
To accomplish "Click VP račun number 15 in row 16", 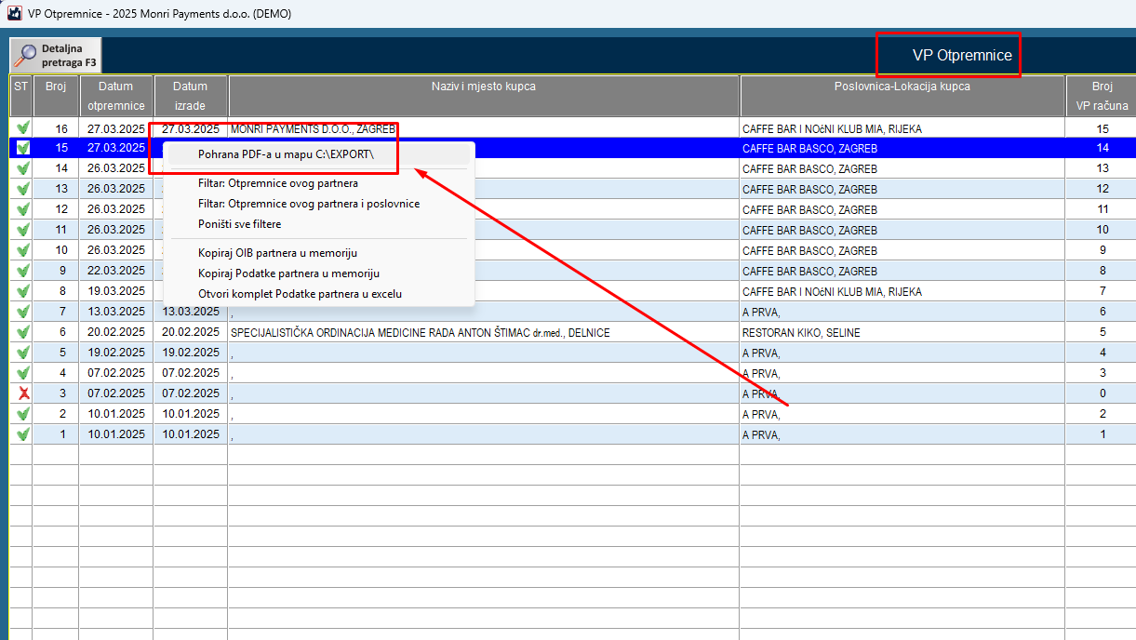I will 1103,128.
